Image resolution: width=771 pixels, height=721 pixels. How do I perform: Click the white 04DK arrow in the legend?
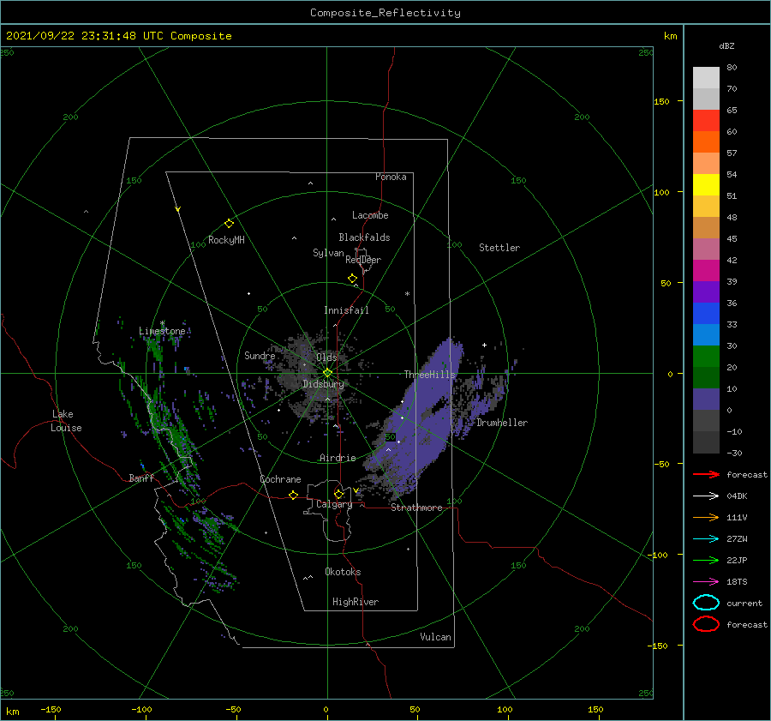pyautogui.click(x=706, y=496)
